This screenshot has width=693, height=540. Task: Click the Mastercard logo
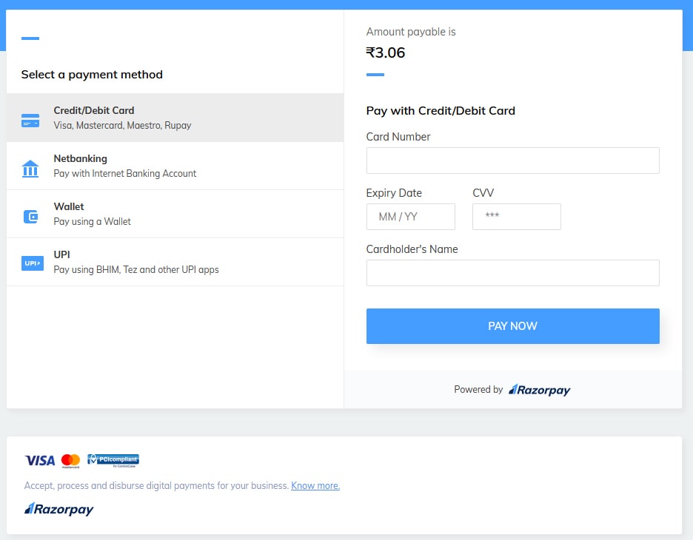(x=70, y=460)
